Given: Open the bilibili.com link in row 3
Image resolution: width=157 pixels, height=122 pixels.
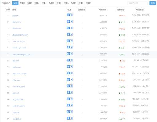Looking at the screenshot, I should tap(17, 29).
